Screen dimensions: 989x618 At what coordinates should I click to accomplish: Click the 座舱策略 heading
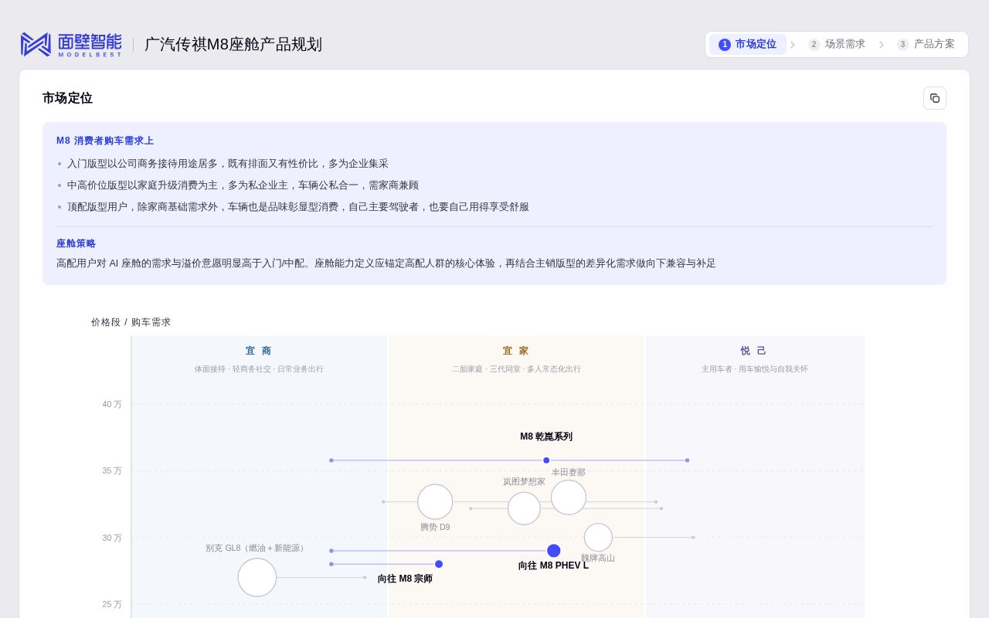tap(76, 243)
